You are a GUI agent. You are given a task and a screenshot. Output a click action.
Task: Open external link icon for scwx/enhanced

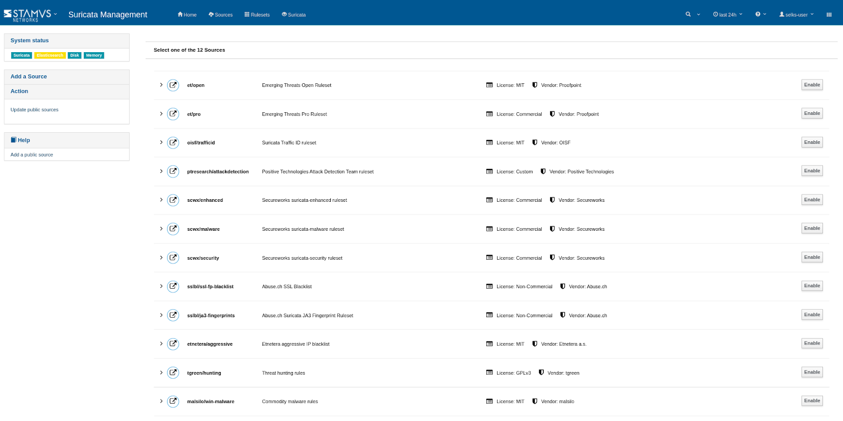(173, 200)
